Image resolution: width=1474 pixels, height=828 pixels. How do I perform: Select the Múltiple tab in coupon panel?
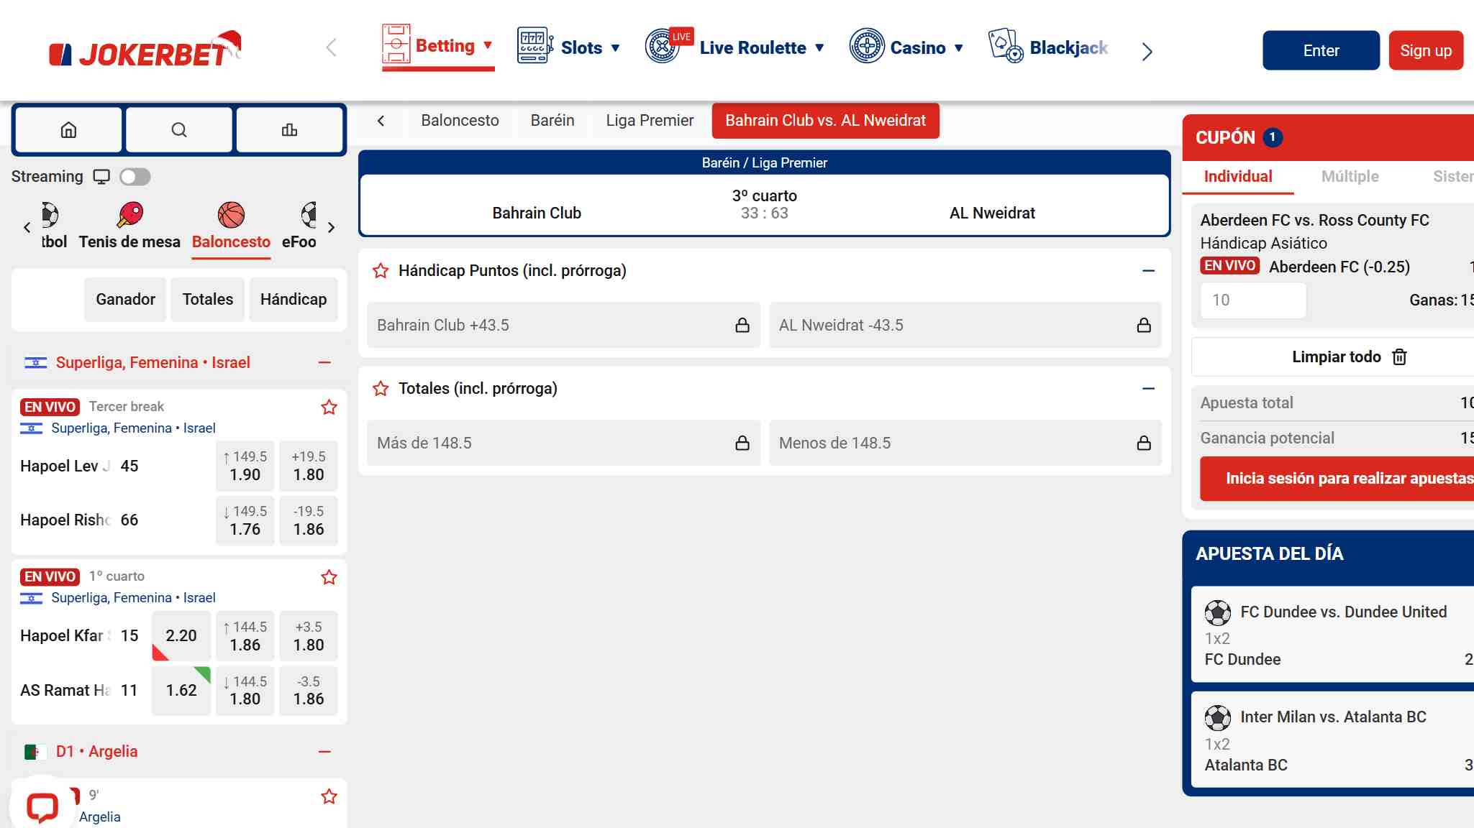click(1350, 176)
